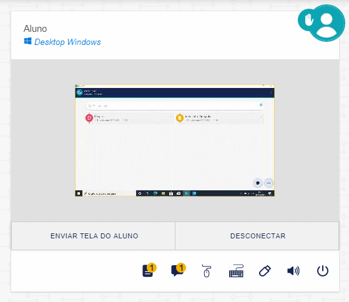
Task: Click the power shutdown icon
Action: (x=323, y=271)
